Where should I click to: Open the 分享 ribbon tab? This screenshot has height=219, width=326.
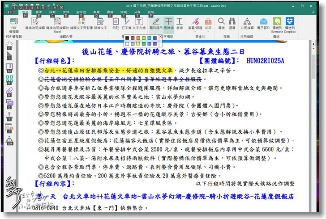coord(137,12)
